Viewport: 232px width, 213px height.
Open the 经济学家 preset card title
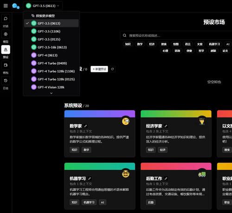[154, 126]
